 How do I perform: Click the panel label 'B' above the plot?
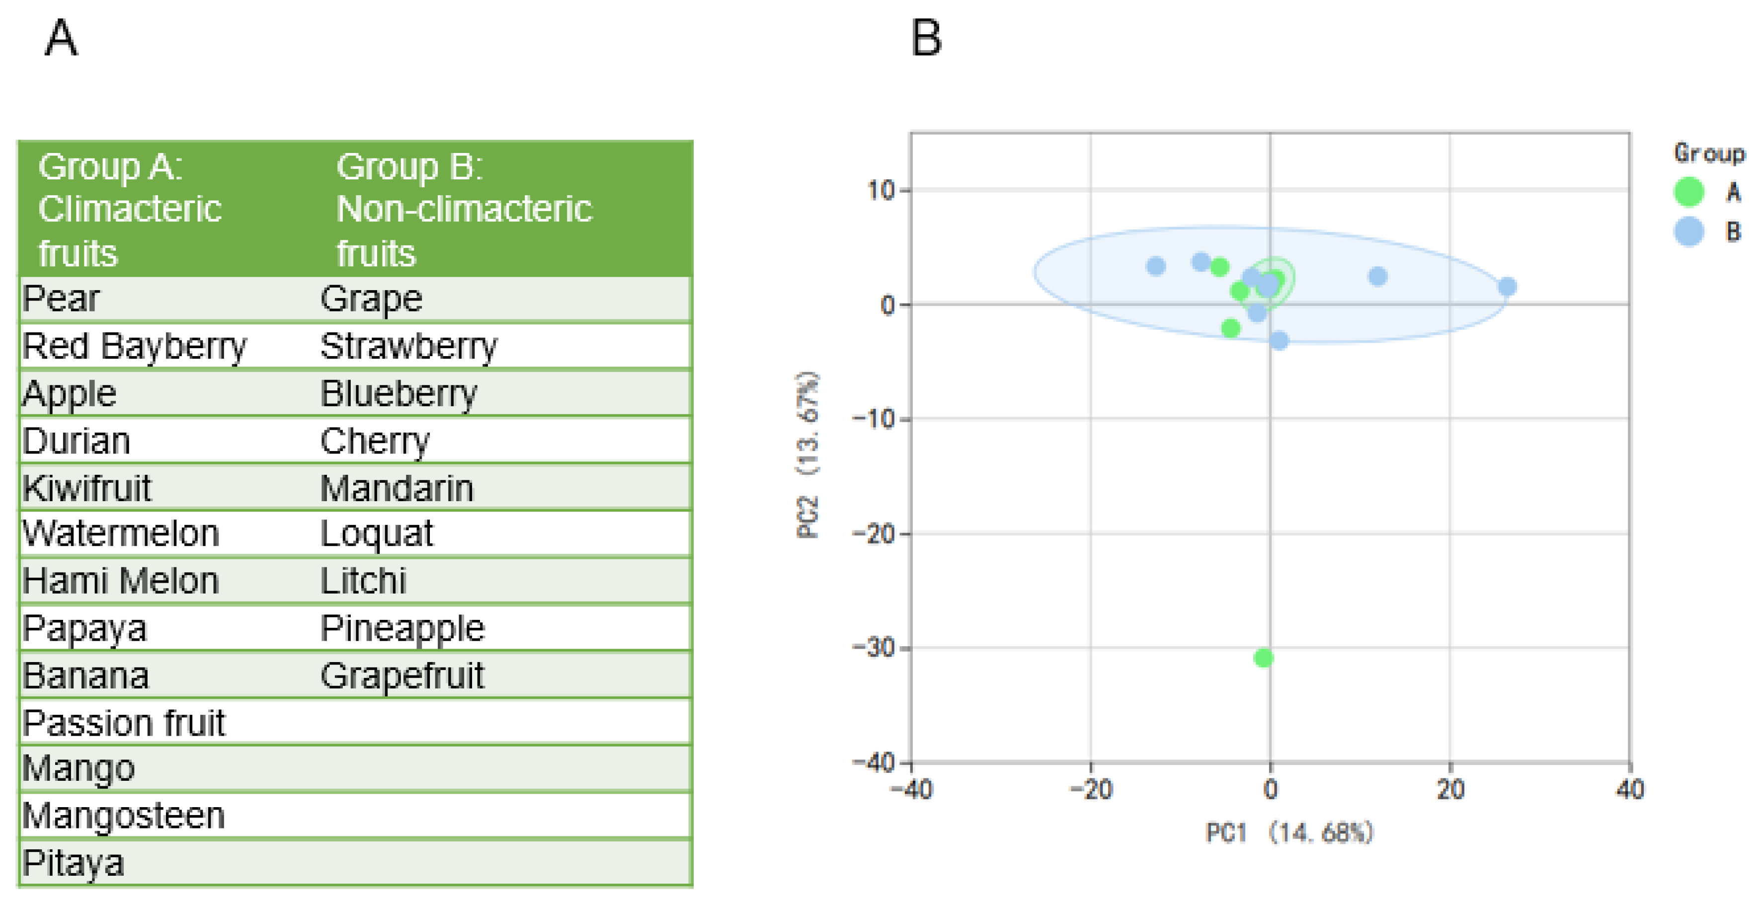click(926, 38)
